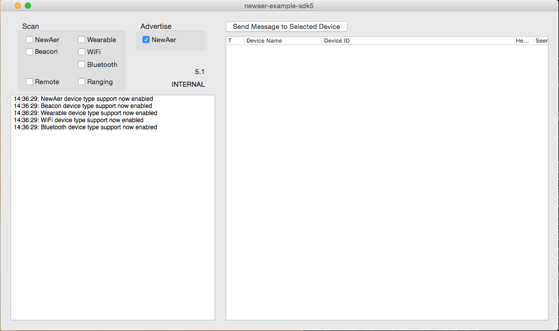Click the newaer-example-sdk5 window title

[x=279, y=6]
